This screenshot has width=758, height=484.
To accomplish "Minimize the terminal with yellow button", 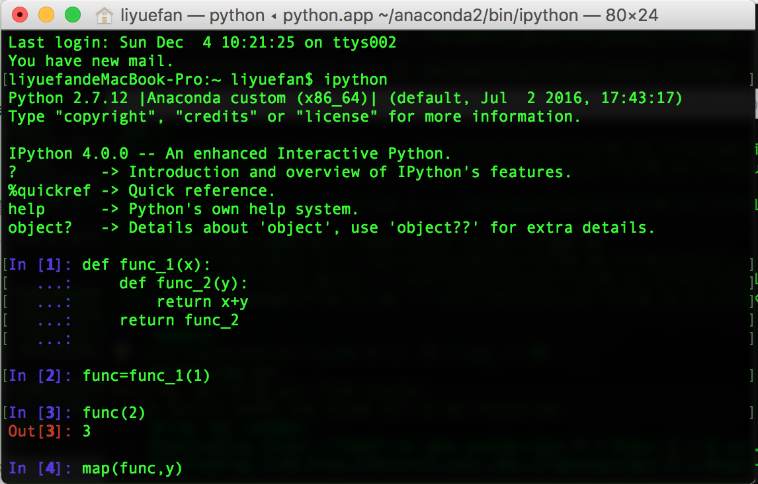I will [x=46, y=15].
